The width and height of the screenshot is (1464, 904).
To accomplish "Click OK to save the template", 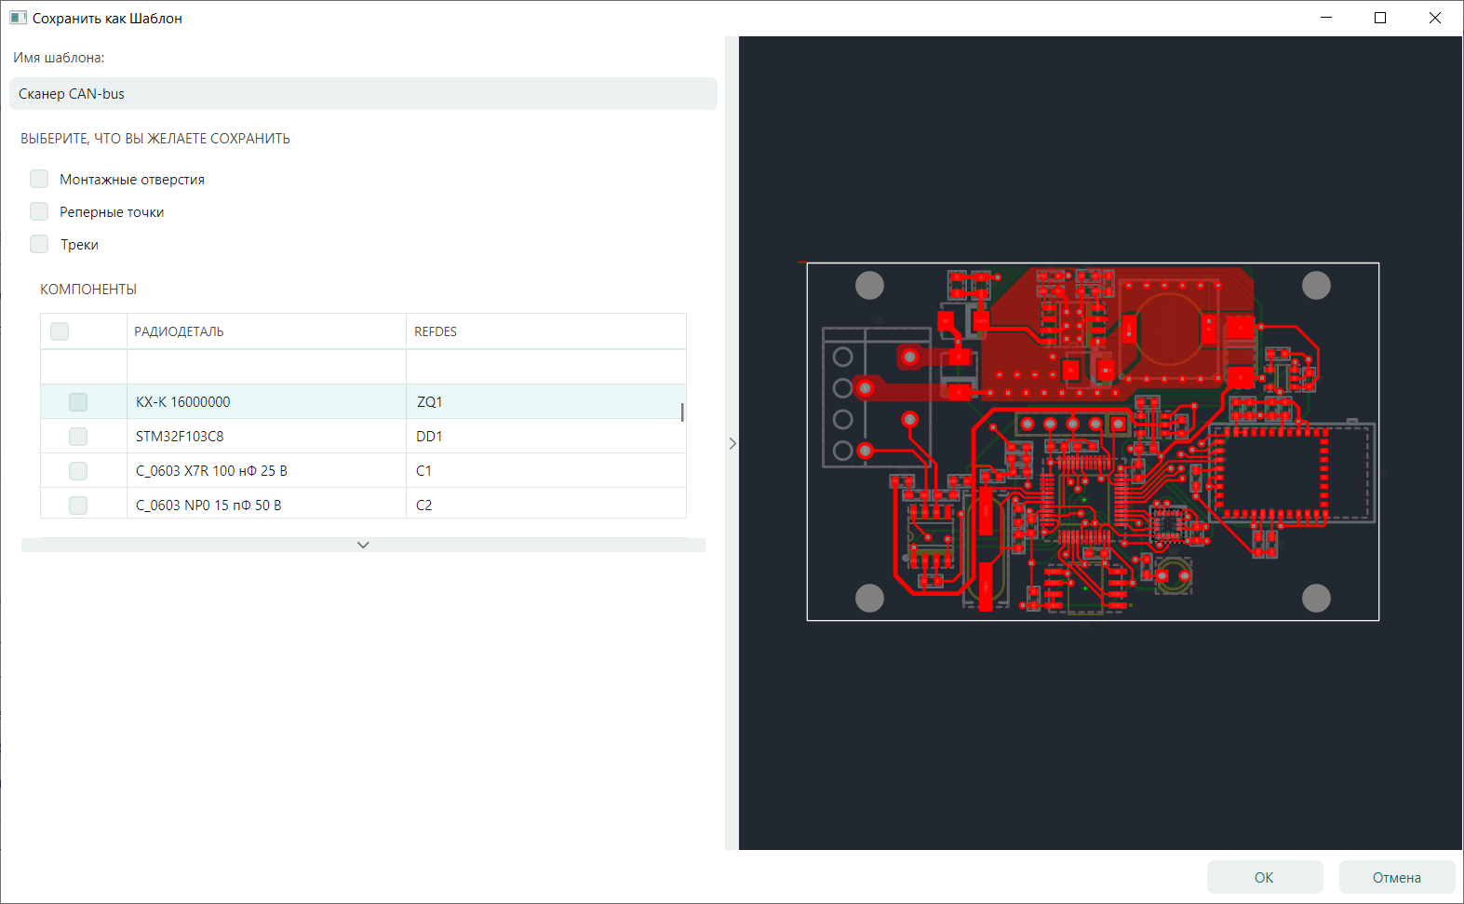I will click(x=1264, y=877).
